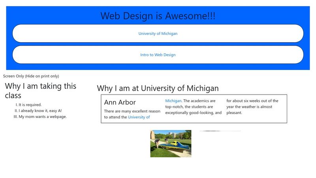Click the text 'exceptionally good-looking, and'
The image size is (316, 178).
tap(193, 113)
